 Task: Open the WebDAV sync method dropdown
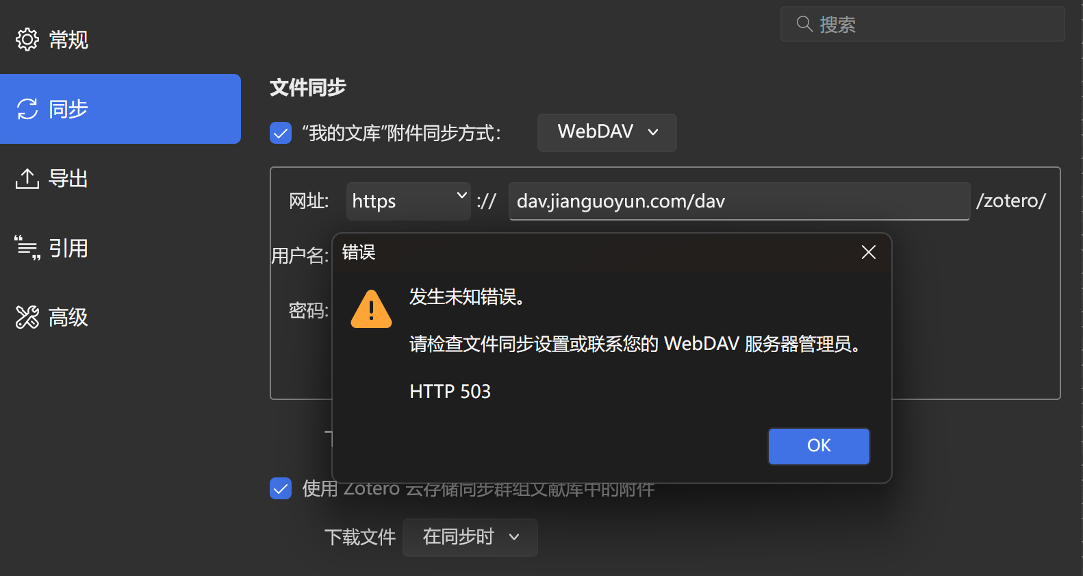607,132
